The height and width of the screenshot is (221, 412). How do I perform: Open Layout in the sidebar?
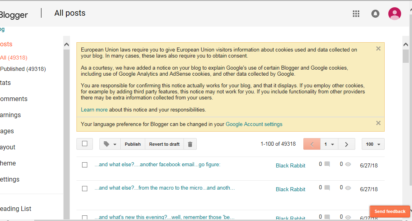(8, 147)
